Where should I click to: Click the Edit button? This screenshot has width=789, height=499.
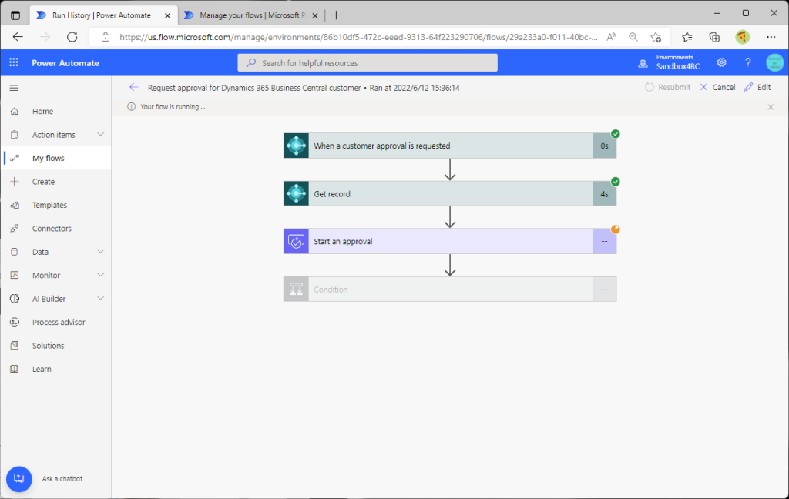(x=757, y=88)
